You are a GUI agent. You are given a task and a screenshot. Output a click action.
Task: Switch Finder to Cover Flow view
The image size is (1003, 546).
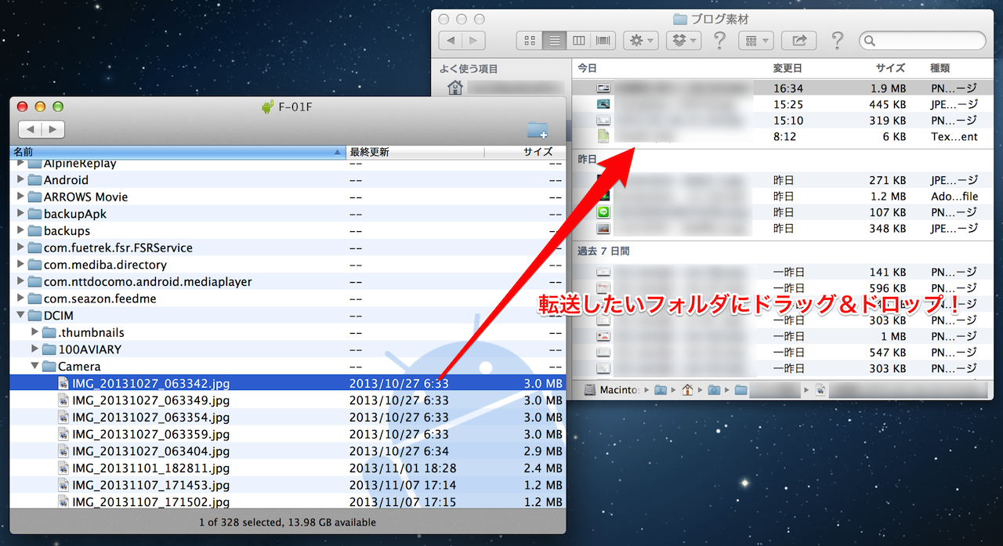(x=603, y=41)
